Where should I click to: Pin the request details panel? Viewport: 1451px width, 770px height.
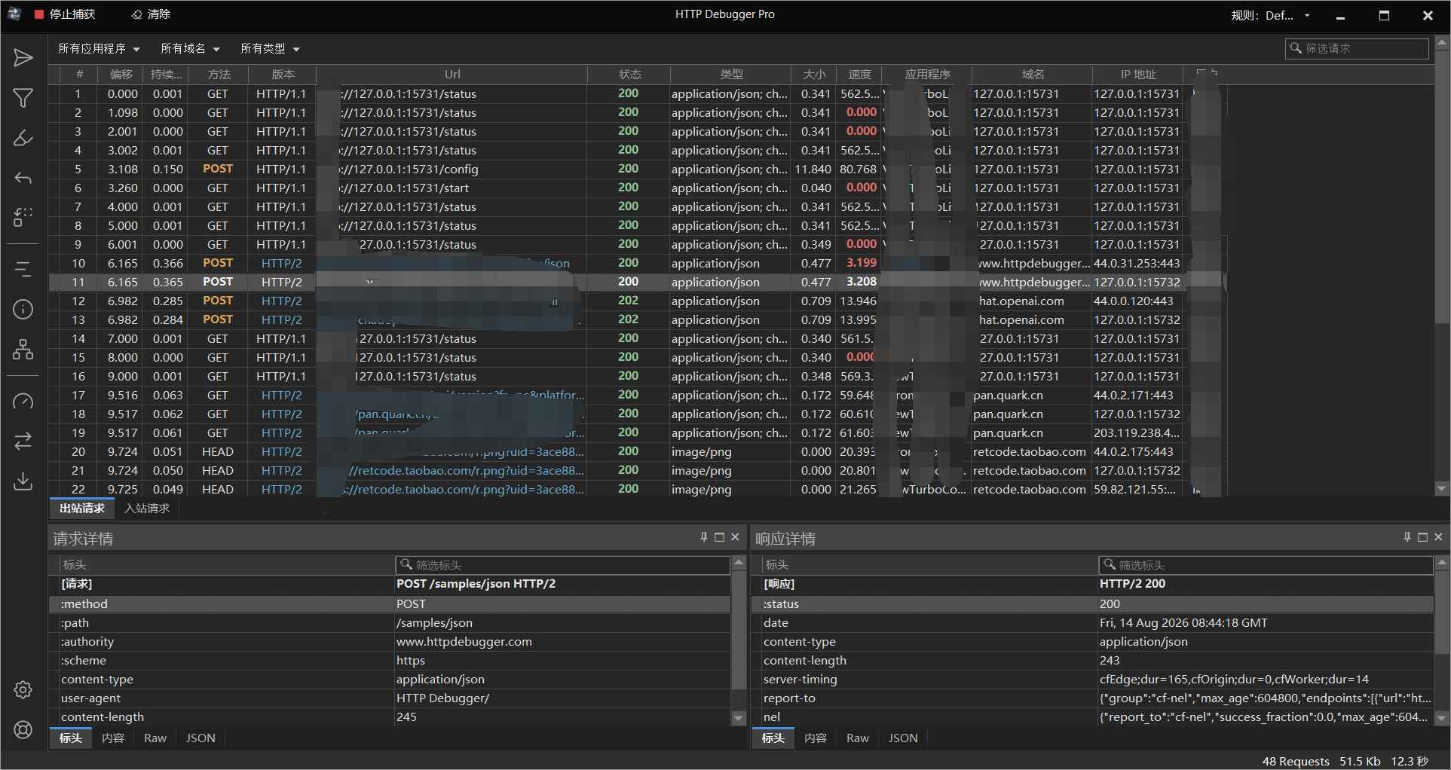coord(704,537)
